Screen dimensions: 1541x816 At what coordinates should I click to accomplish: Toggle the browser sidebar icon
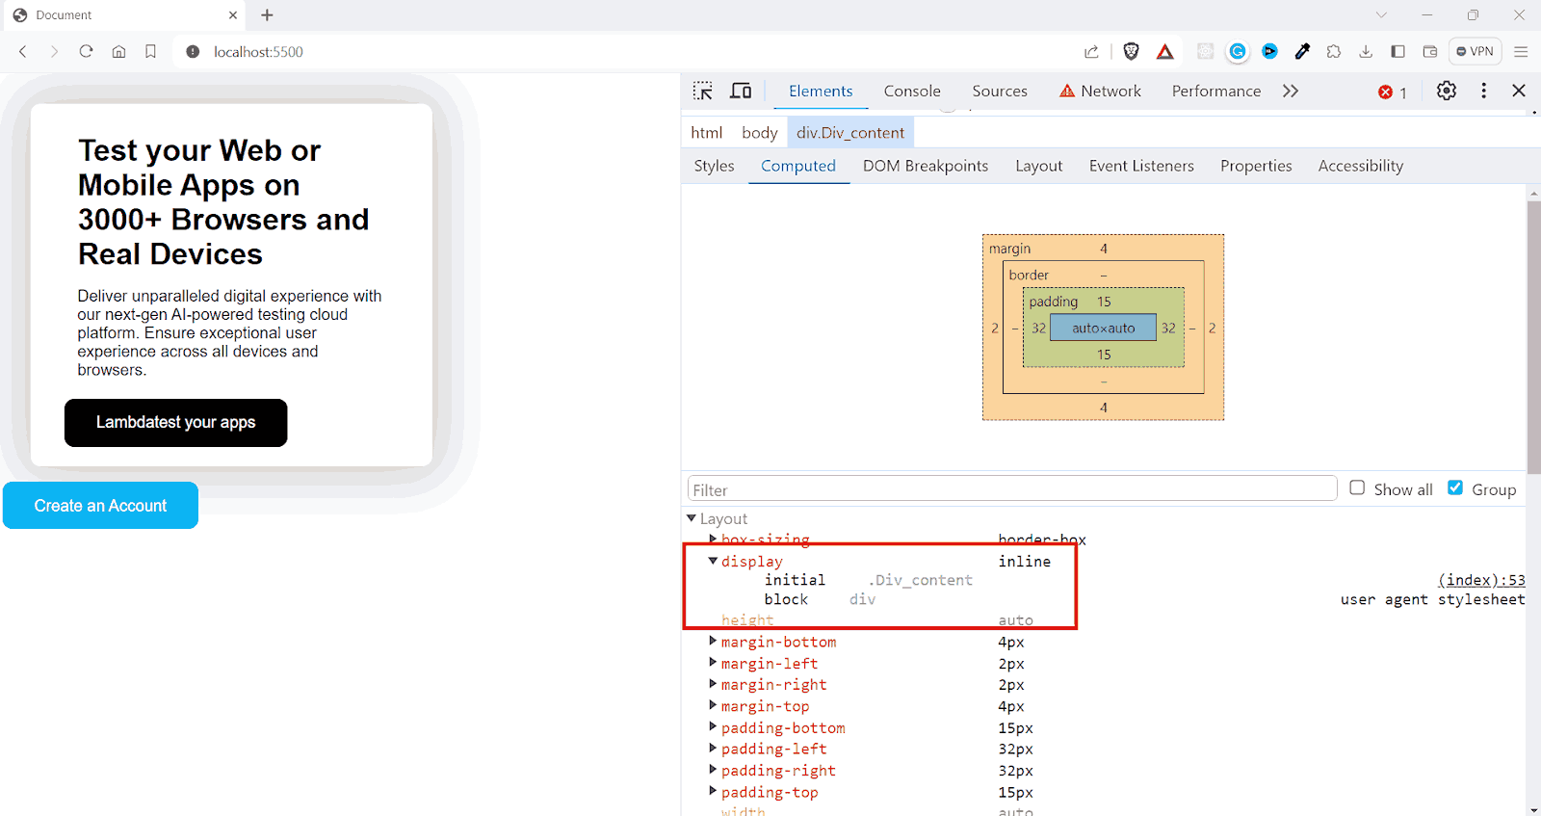pos(1397,52)
